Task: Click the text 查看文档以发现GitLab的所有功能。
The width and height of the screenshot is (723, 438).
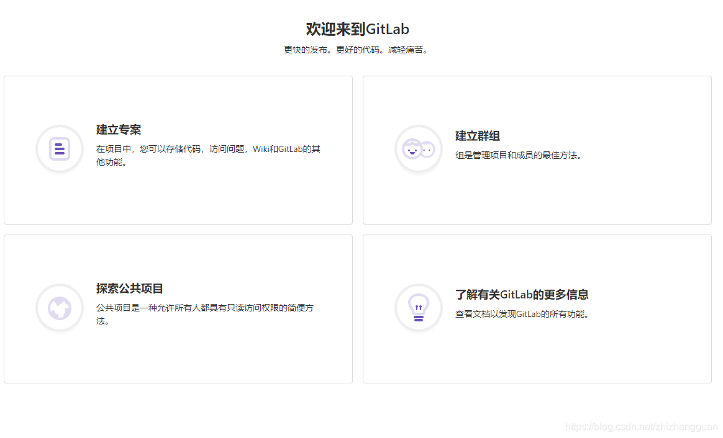Action: tap(524, 315)
